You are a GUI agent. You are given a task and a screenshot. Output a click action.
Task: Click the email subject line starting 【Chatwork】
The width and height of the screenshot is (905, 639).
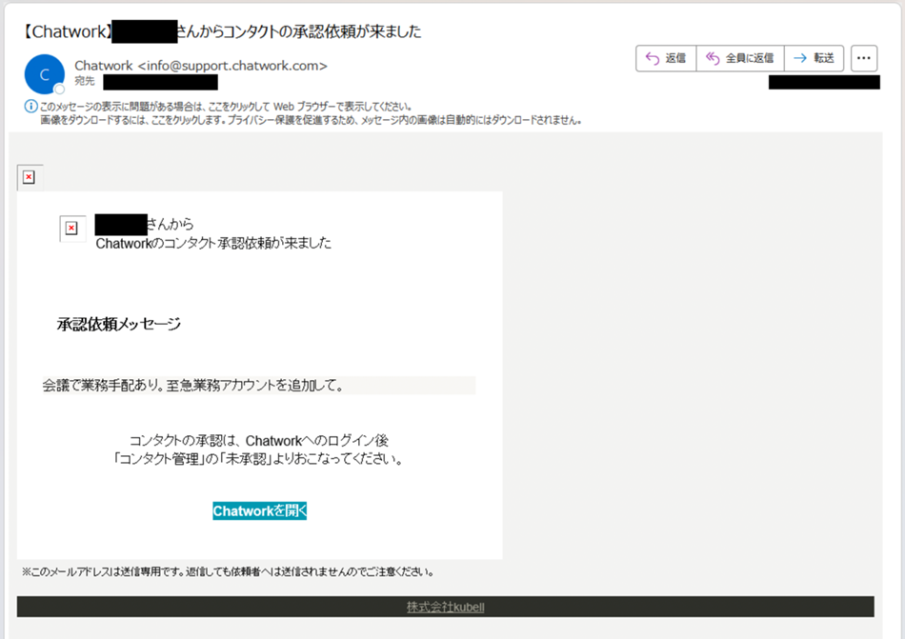221,32
